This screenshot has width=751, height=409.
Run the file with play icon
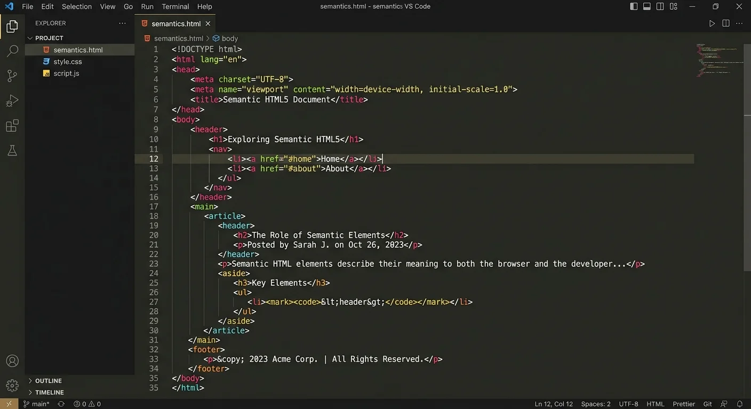pos(712,23)
